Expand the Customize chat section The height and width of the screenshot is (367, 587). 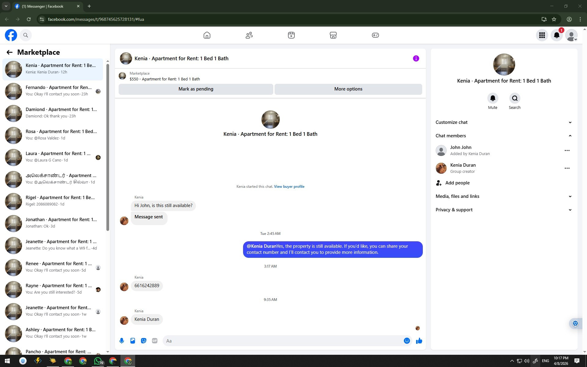pyautogui.click(x=570, y=122)
